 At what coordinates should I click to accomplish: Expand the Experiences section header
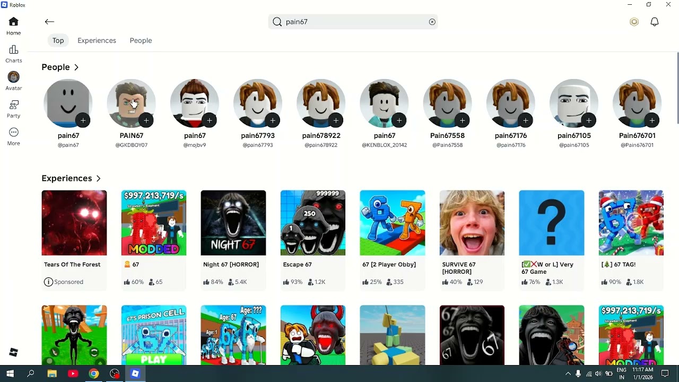[x=72, y=178]
